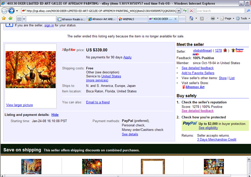Click the search magnifier icon
This screenshot has width=251, height=177.
click(x=248, y=11)
